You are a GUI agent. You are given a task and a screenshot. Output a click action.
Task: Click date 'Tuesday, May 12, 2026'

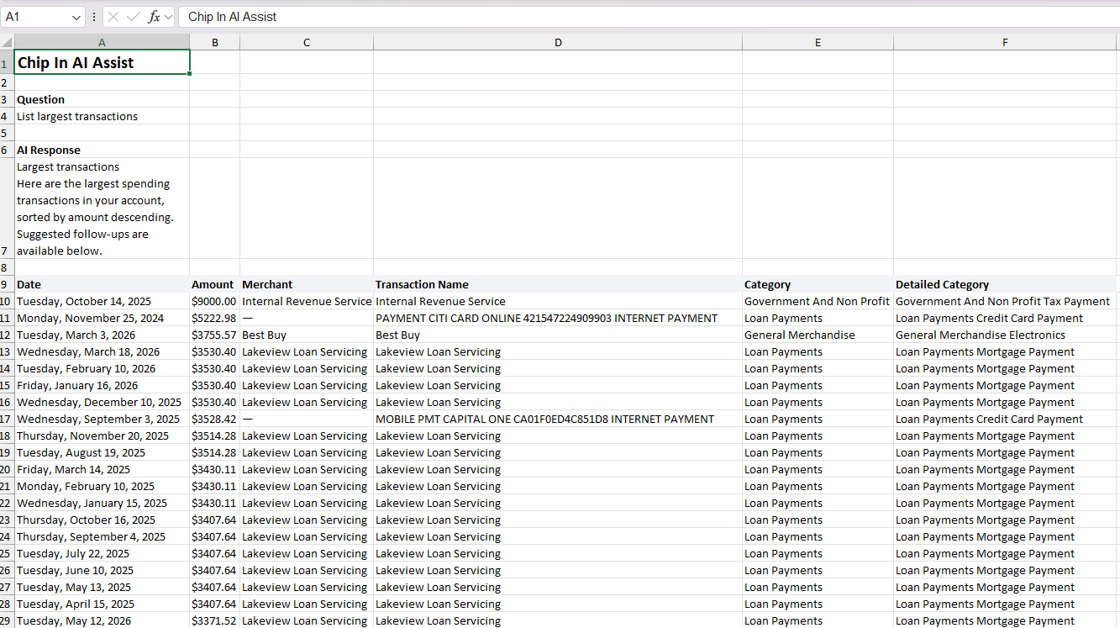coord(102,620)
